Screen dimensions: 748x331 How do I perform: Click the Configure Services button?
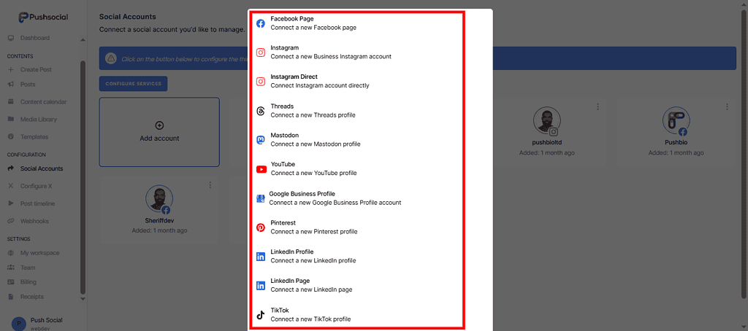[x=133, y=84]
